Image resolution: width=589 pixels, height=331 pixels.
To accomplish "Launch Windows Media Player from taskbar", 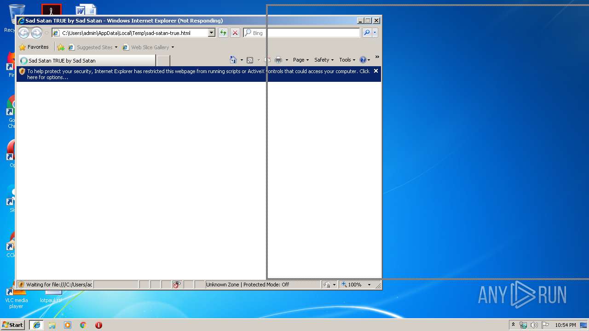I will [68, 325].
